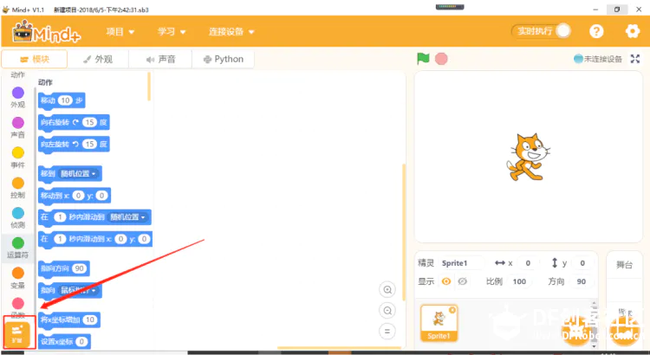
Task: Edit the 10 value in 移动 block
Action: tap(65, 100)
